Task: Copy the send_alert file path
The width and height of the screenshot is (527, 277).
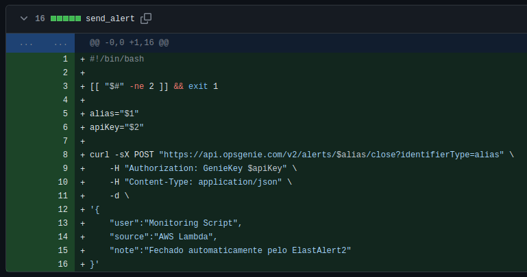Action: [146, 18]
